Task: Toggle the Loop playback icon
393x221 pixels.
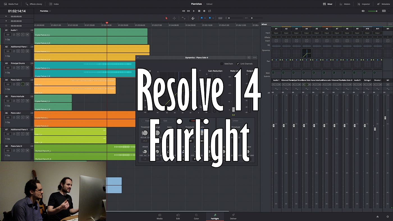Action: pyautogui.click(x=210, y=11)
